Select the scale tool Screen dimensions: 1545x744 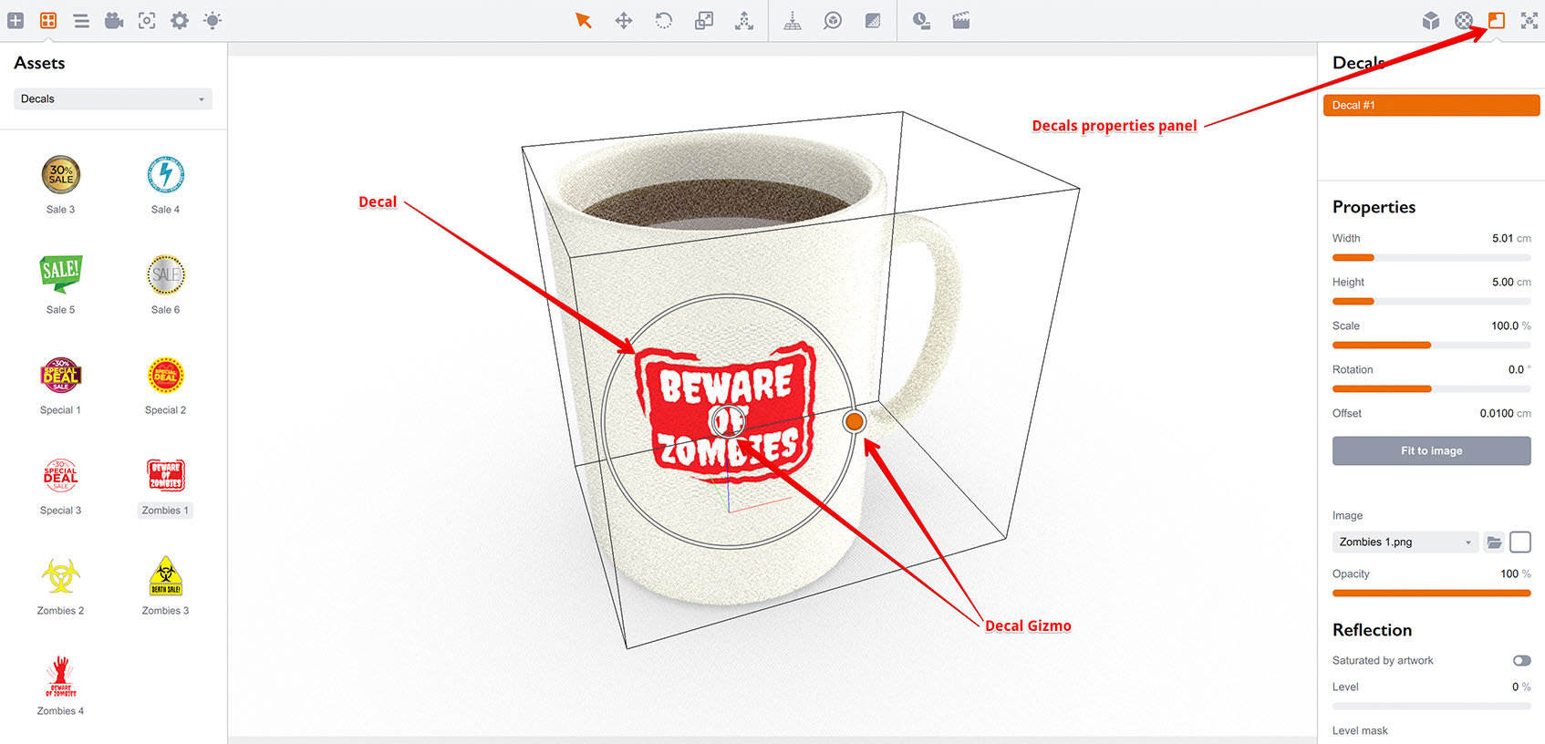pos(704,20)
